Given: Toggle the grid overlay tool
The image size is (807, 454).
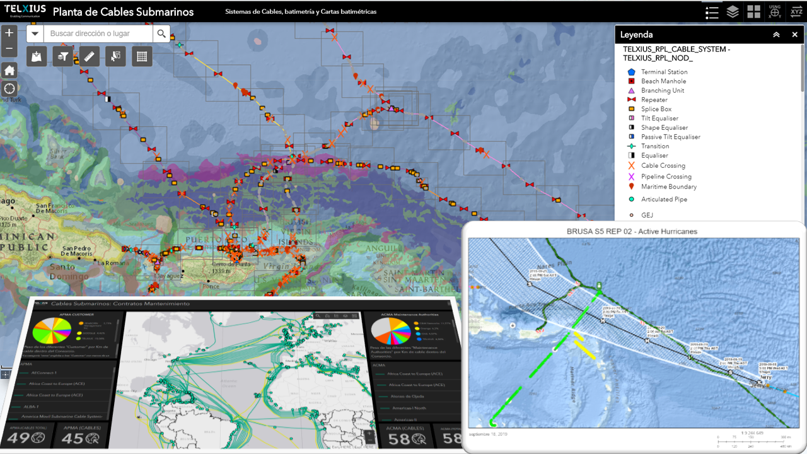Looking at the screenshot, I should tap(142, 56).
